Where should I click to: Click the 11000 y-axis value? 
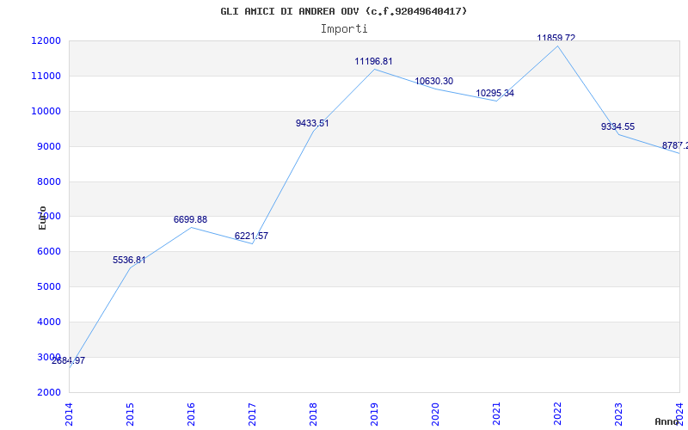(46, 76)
